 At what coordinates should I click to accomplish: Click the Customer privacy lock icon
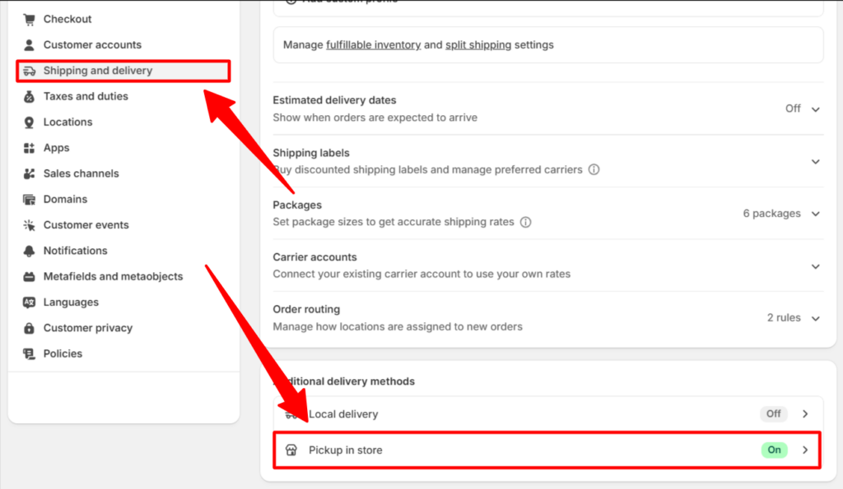29,328
